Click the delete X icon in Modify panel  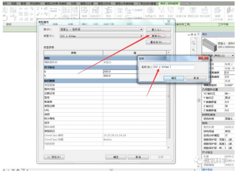click(x=32, y=19)
